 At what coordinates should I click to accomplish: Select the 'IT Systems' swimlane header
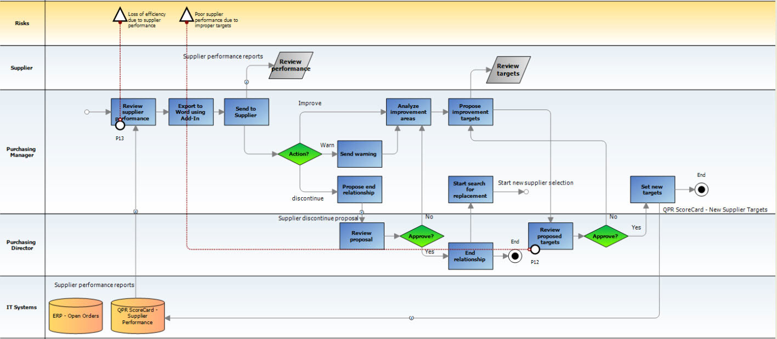click(22, 307)
